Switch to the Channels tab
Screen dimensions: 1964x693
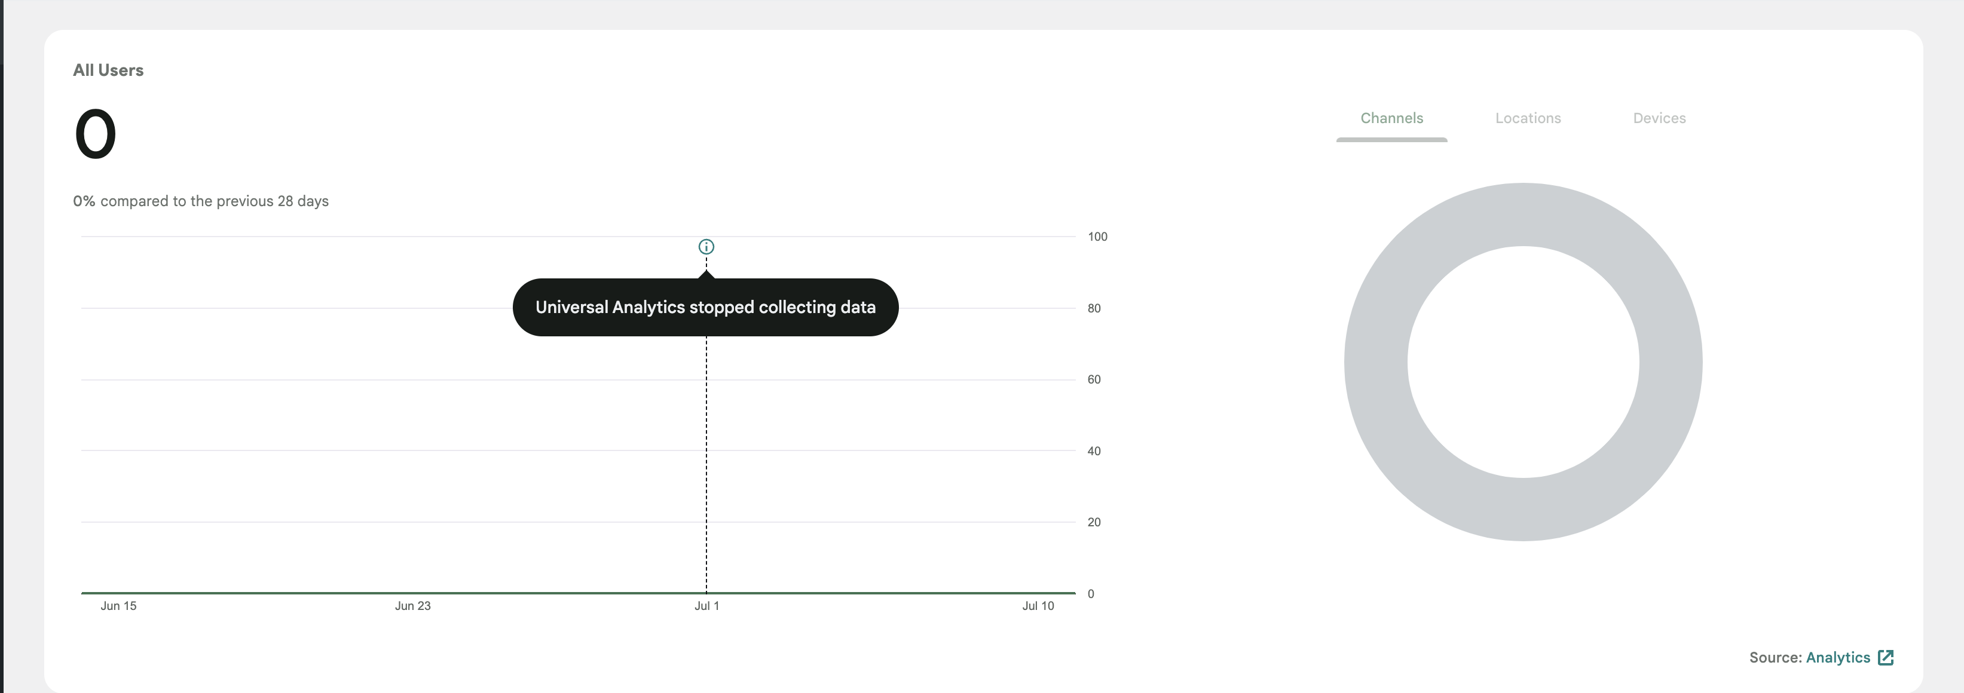pos(1391,118)
